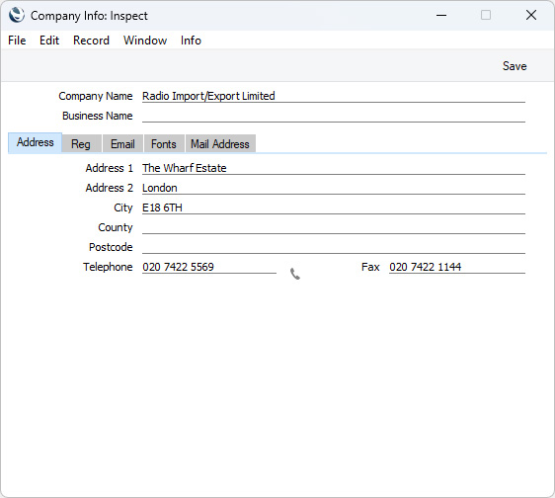Click the Address 1 field
Screen dimensions: 555x498
coord(334,168)
